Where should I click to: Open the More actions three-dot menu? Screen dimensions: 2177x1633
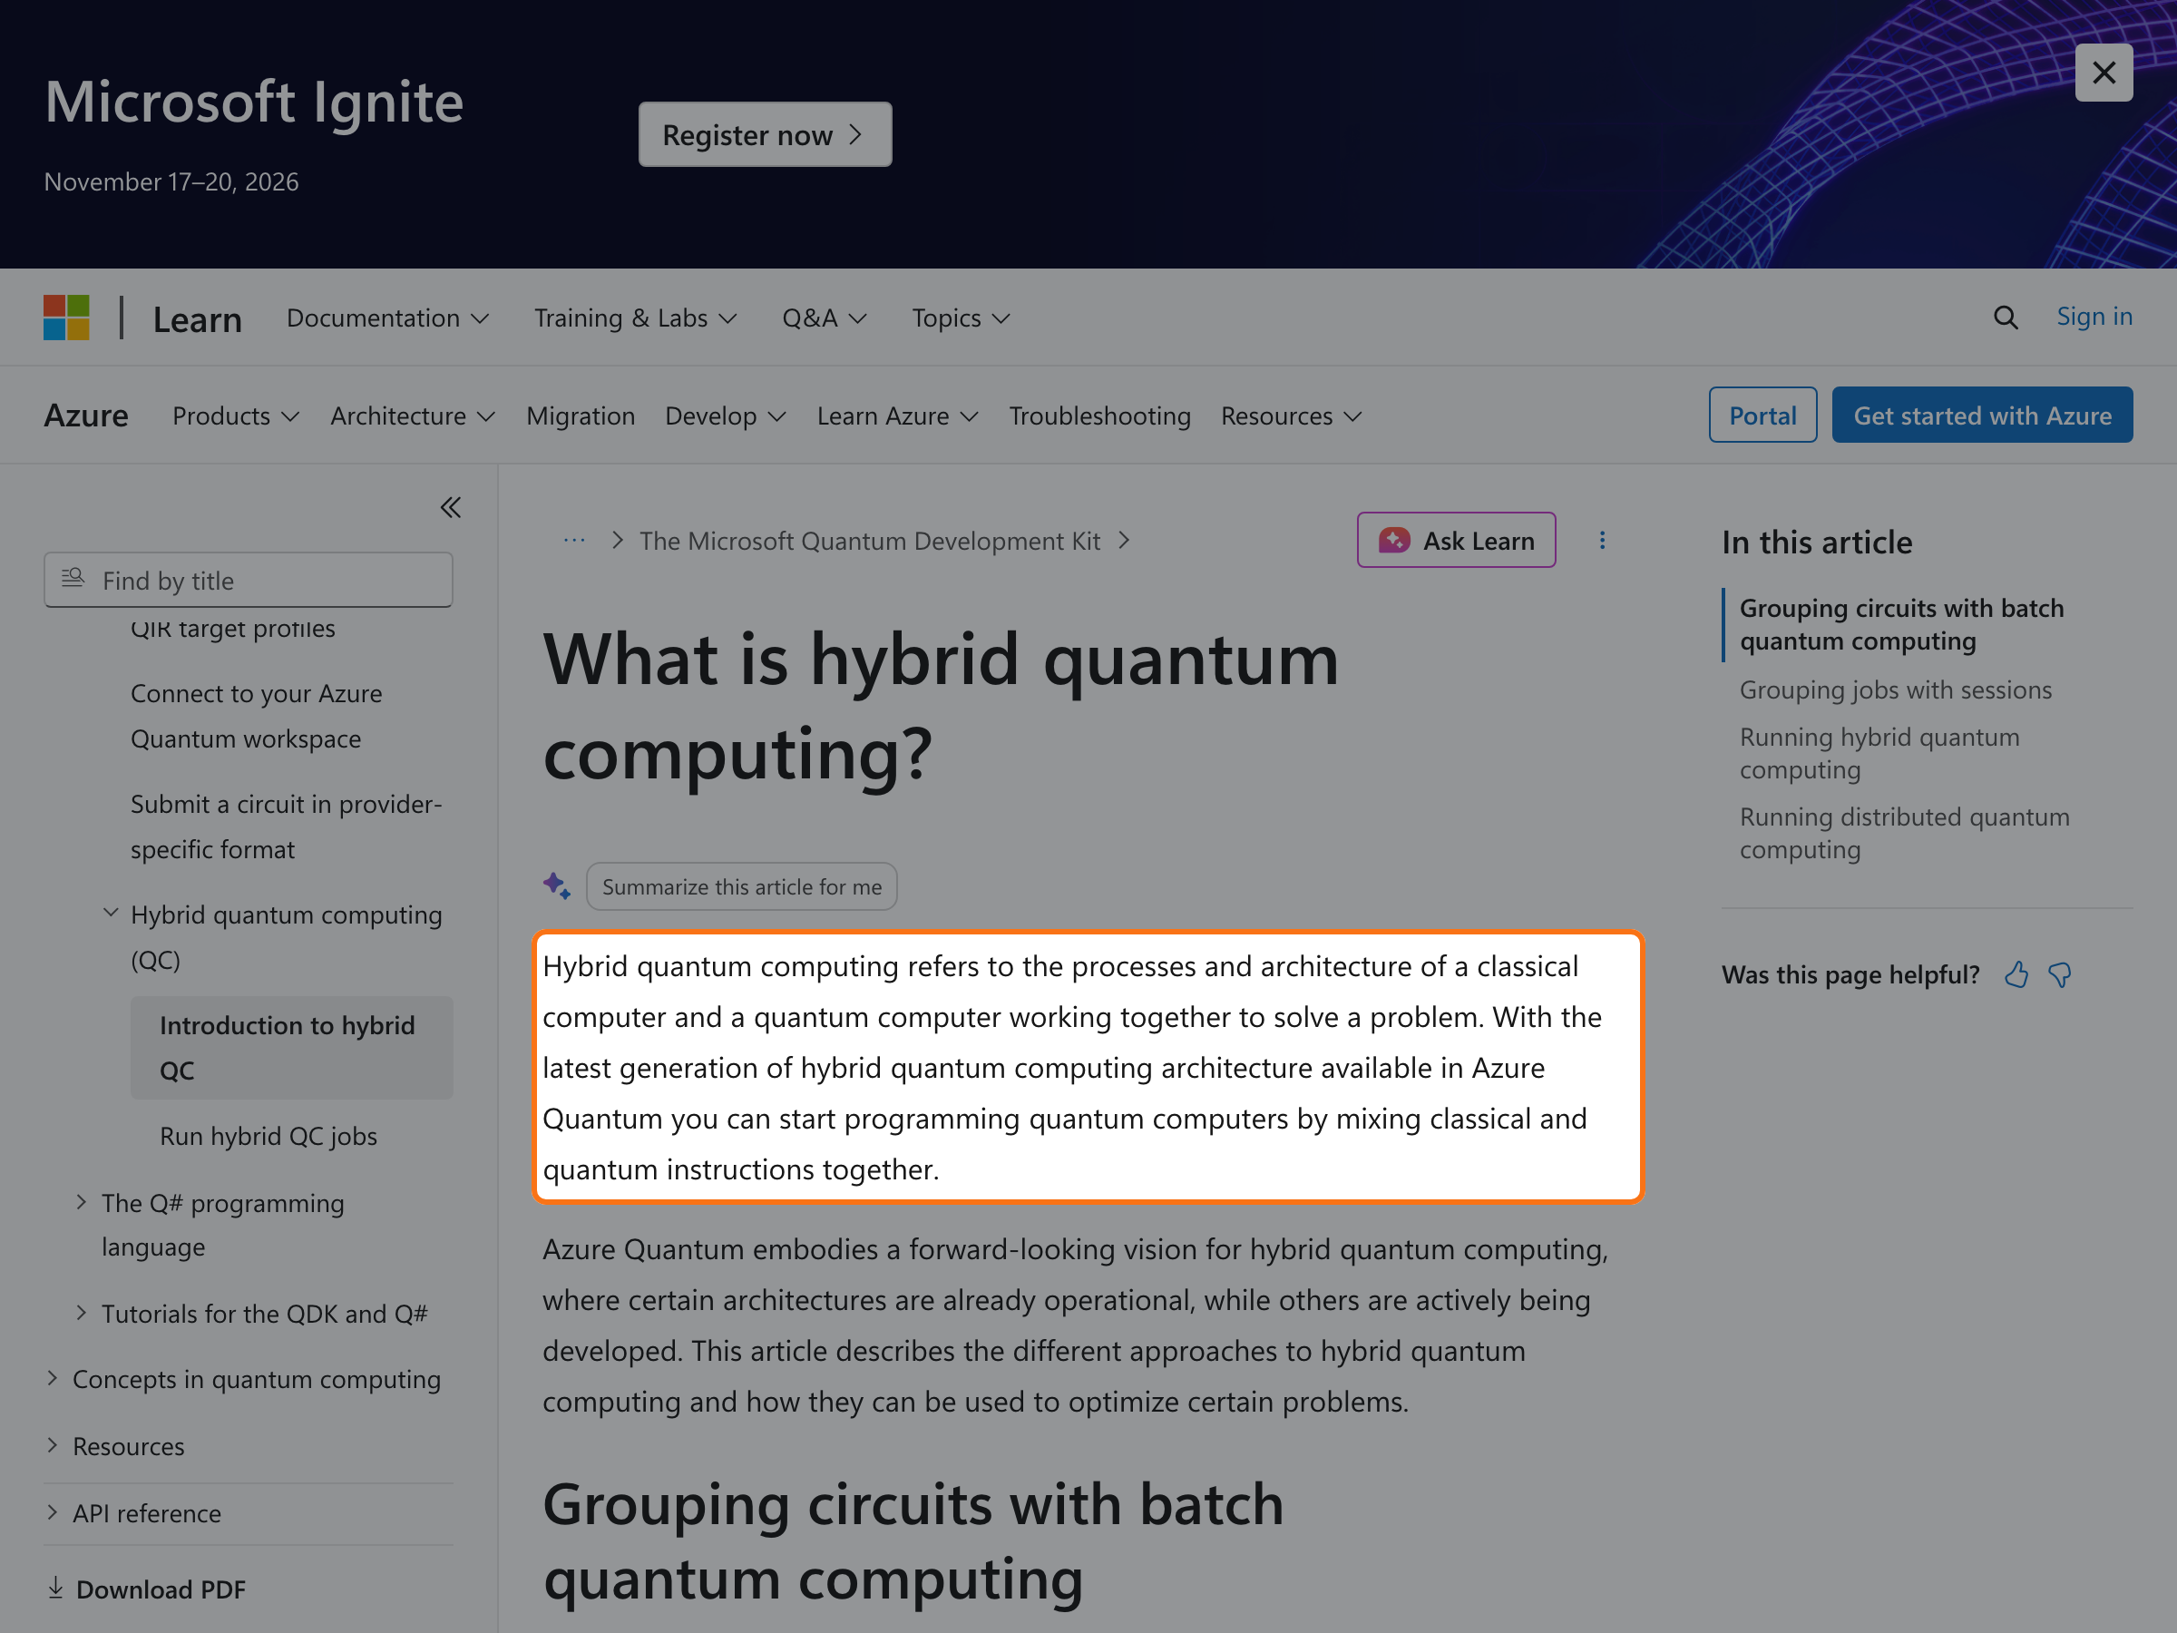point(1602,541)
